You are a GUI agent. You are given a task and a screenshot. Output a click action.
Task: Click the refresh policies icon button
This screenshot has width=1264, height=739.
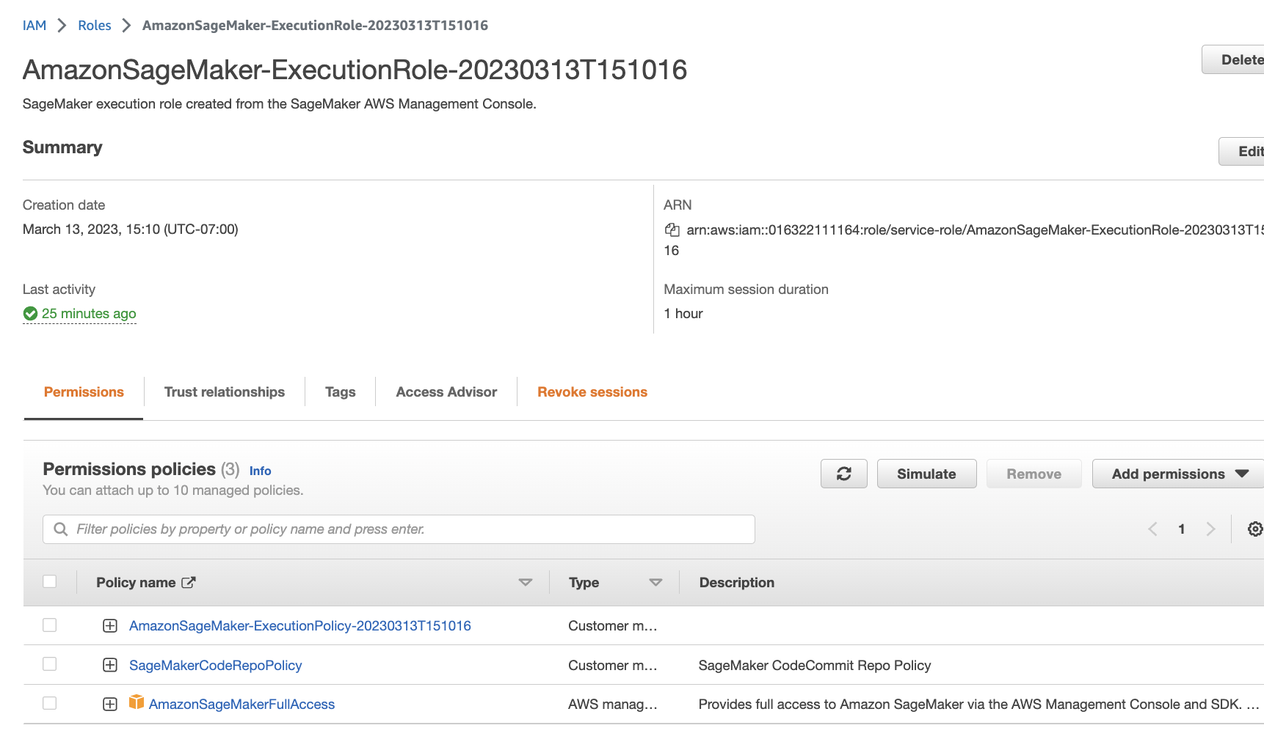(844, 474)
